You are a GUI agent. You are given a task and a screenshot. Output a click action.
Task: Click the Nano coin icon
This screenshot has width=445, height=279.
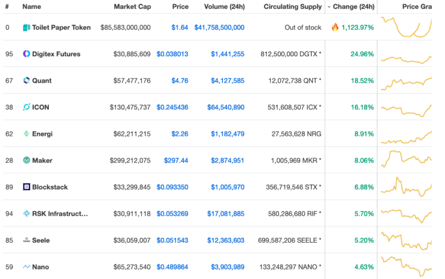[26, 267]
